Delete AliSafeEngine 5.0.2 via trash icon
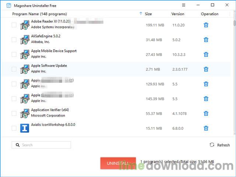Viewport: 236px width, 177px height. (x=206, y=40)
